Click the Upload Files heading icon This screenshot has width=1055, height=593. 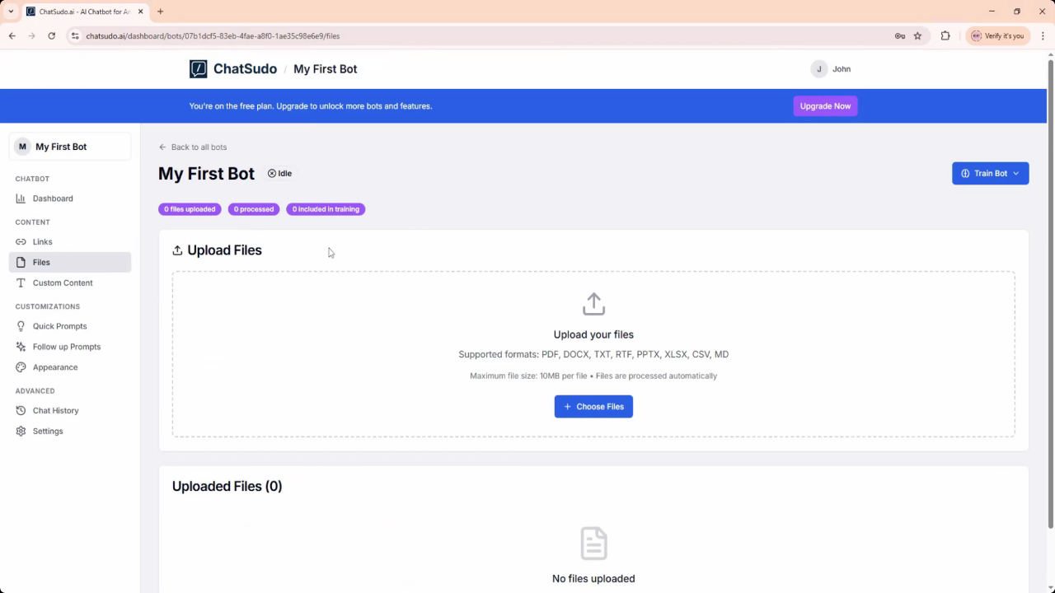pos(177,250)
